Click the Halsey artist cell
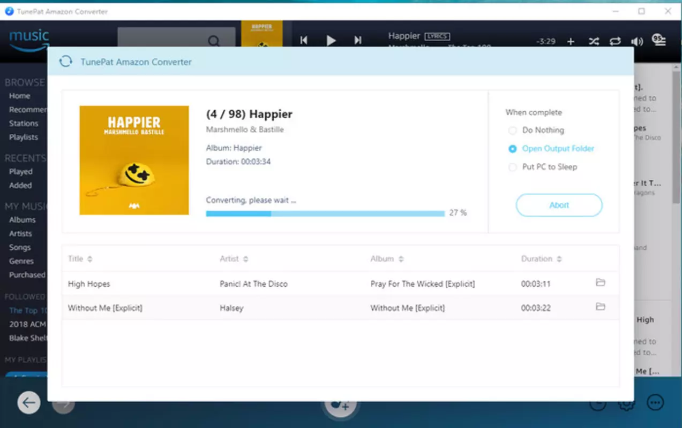Viewport: 682px width, 428px height. coord(231,308)
